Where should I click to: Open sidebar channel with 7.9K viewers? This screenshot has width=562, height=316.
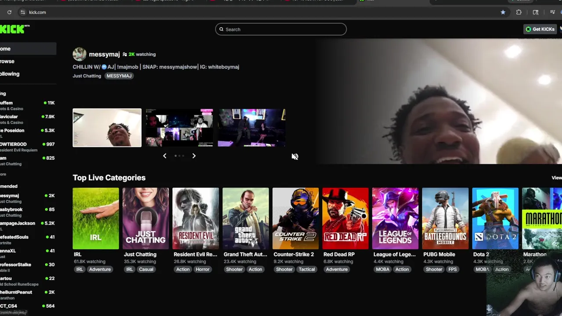[28, 119]
